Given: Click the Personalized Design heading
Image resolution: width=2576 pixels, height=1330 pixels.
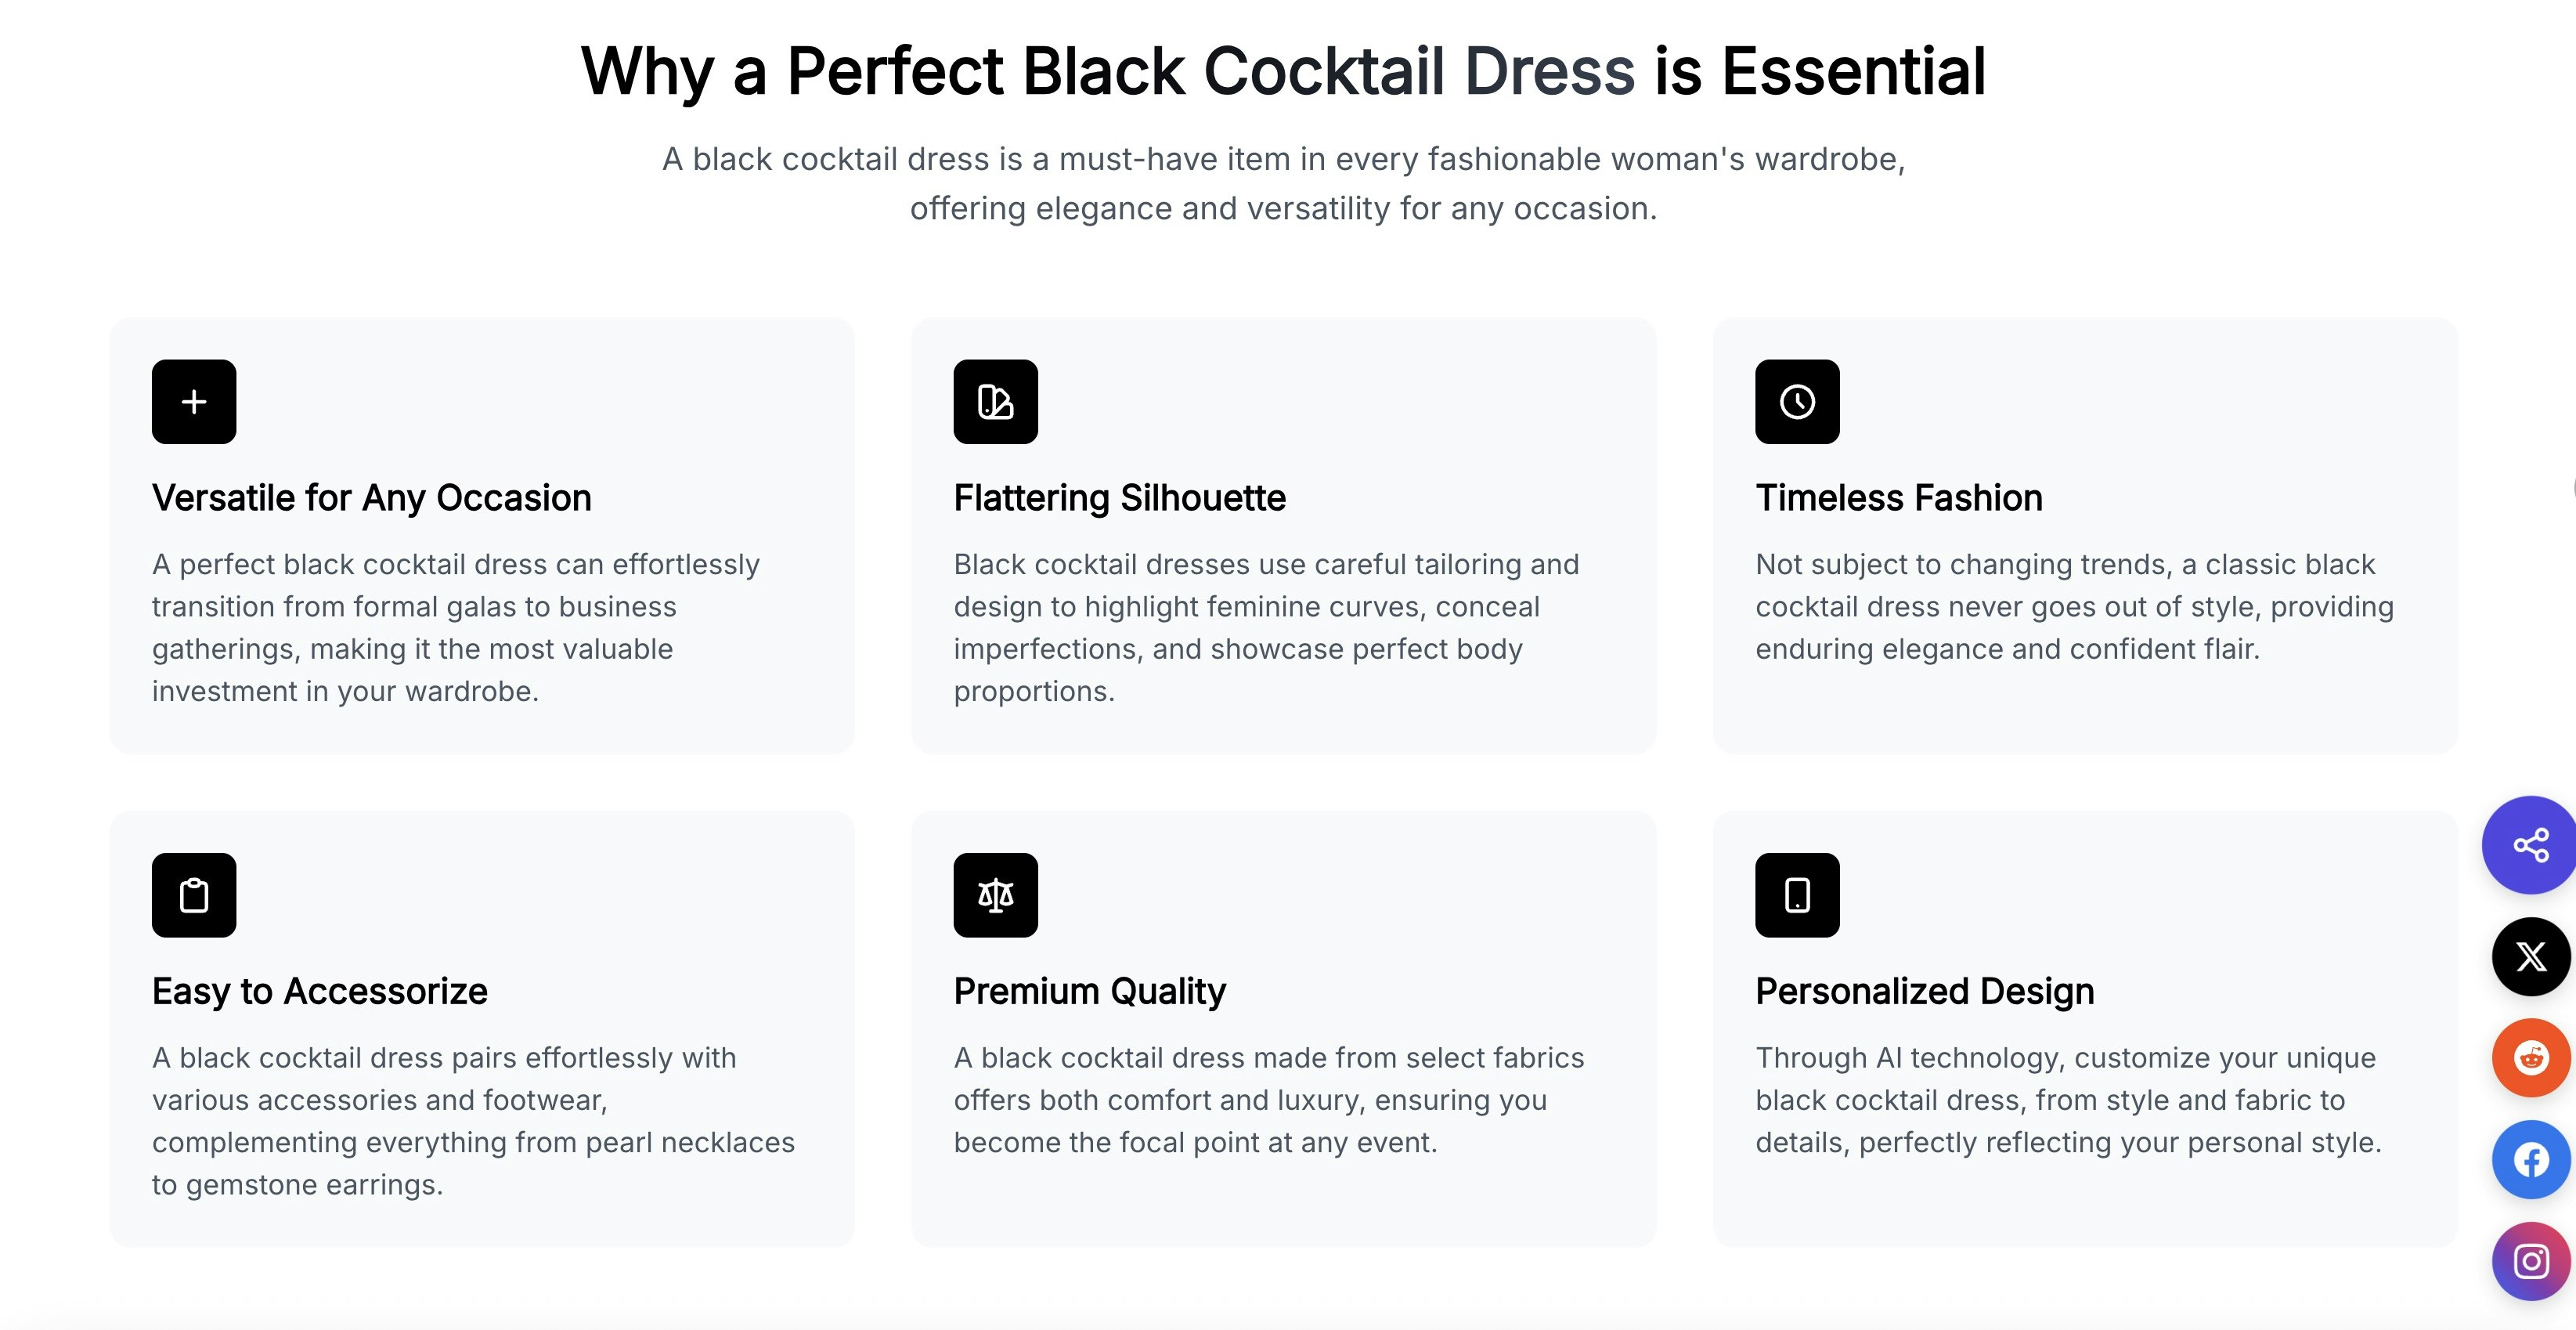Looking at the screenshot, I should pos(1925,991).
